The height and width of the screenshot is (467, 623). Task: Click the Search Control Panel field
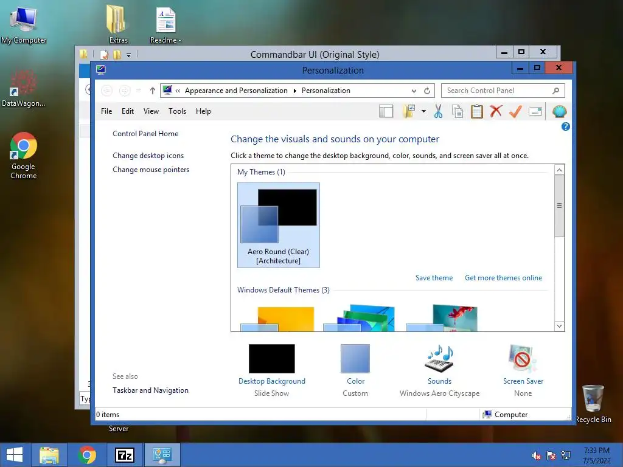click(503, 91)
